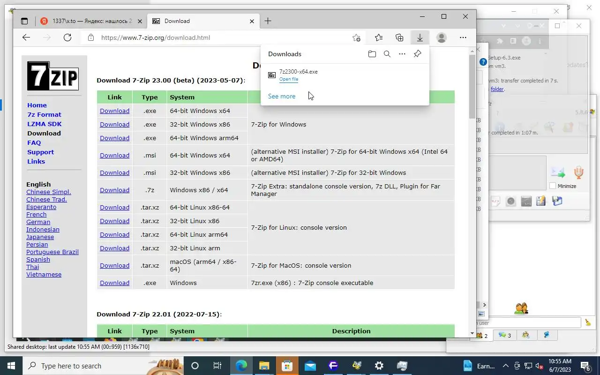Show hidden icons in system tray
This screenshot has width=600, height=375.
tap(506, 366)
